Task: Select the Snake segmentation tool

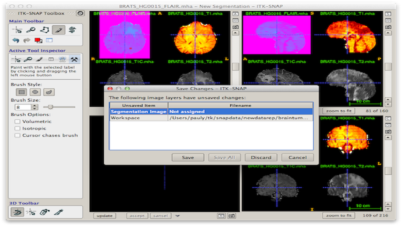Action: (x=71, y=30)
